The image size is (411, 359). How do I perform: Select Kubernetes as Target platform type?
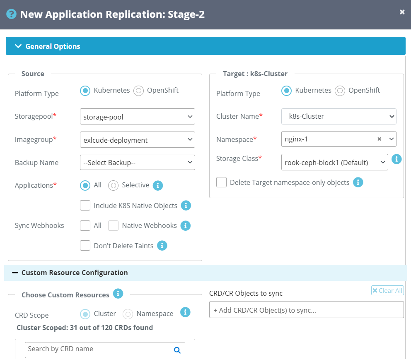tap(286, 91)
